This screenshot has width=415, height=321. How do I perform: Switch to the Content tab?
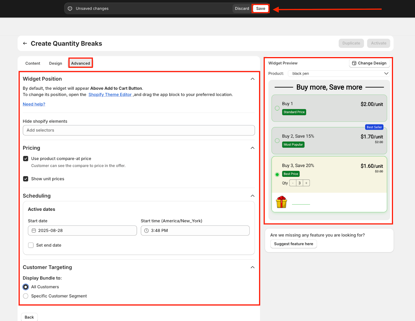(33, 63)
